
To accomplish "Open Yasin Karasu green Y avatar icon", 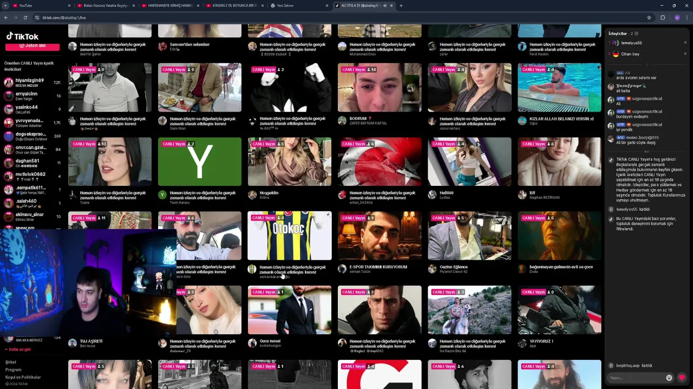I will pyautogui.click(x=162, y=195).
